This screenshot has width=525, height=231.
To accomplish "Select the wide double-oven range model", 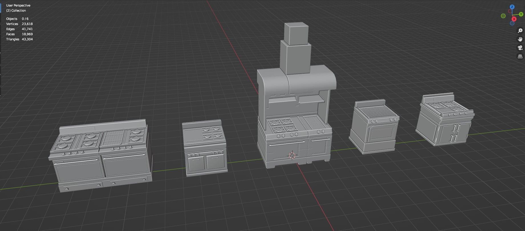I will click(101, 155).
